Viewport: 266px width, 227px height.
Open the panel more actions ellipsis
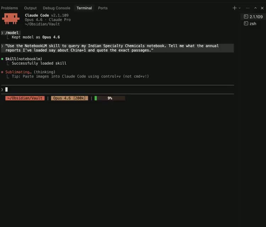(248, 8)
